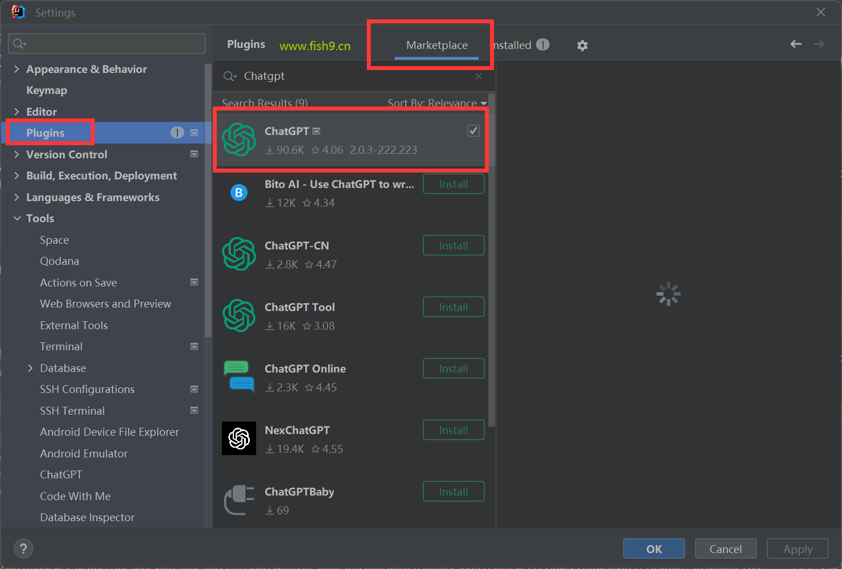The image size is (842, 569).
Task: Expand Appearance & Behavior settings
Action: [x=17, y=69]
